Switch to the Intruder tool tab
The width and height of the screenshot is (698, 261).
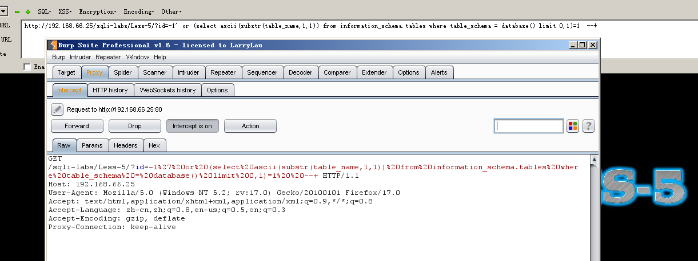pyautogui.click(x=189, y=72)
